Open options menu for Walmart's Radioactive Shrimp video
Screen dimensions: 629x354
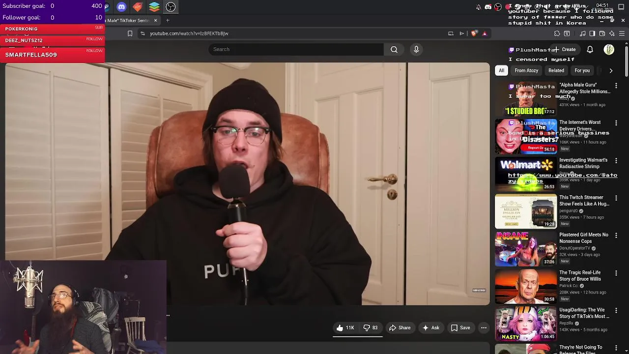[x=616, y=161]
